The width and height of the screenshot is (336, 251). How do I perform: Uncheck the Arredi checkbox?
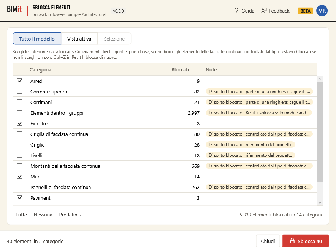click(x=20, y=81)
